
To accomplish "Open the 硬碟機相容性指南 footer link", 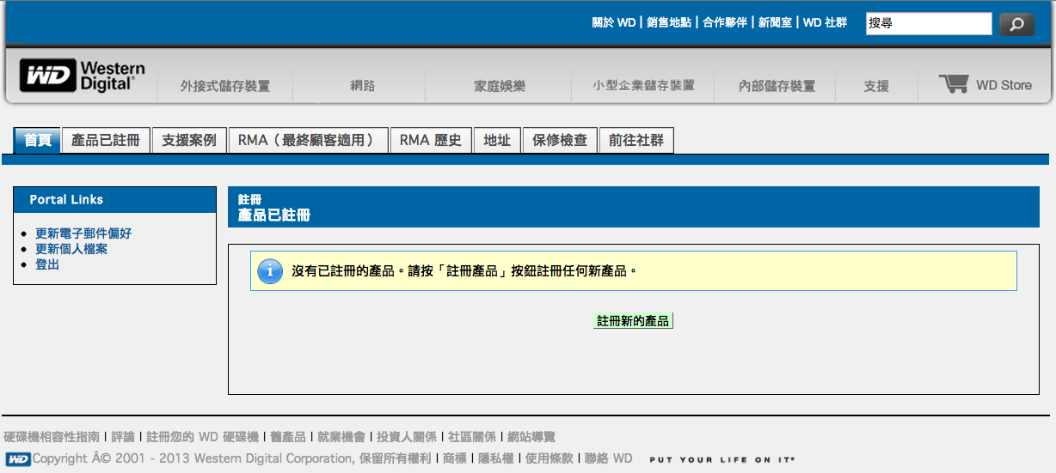I will (x=52, y=437).
